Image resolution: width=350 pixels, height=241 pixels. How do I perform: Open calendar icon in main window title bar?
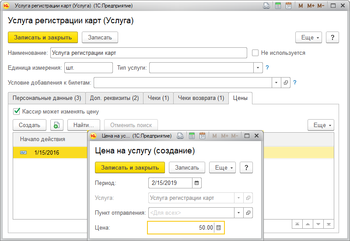288,6
